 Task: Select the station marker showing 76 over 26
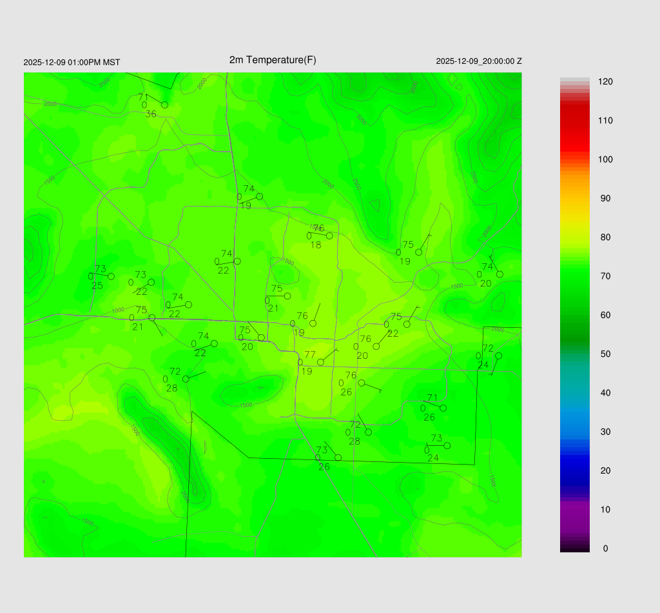coord(361,383)
